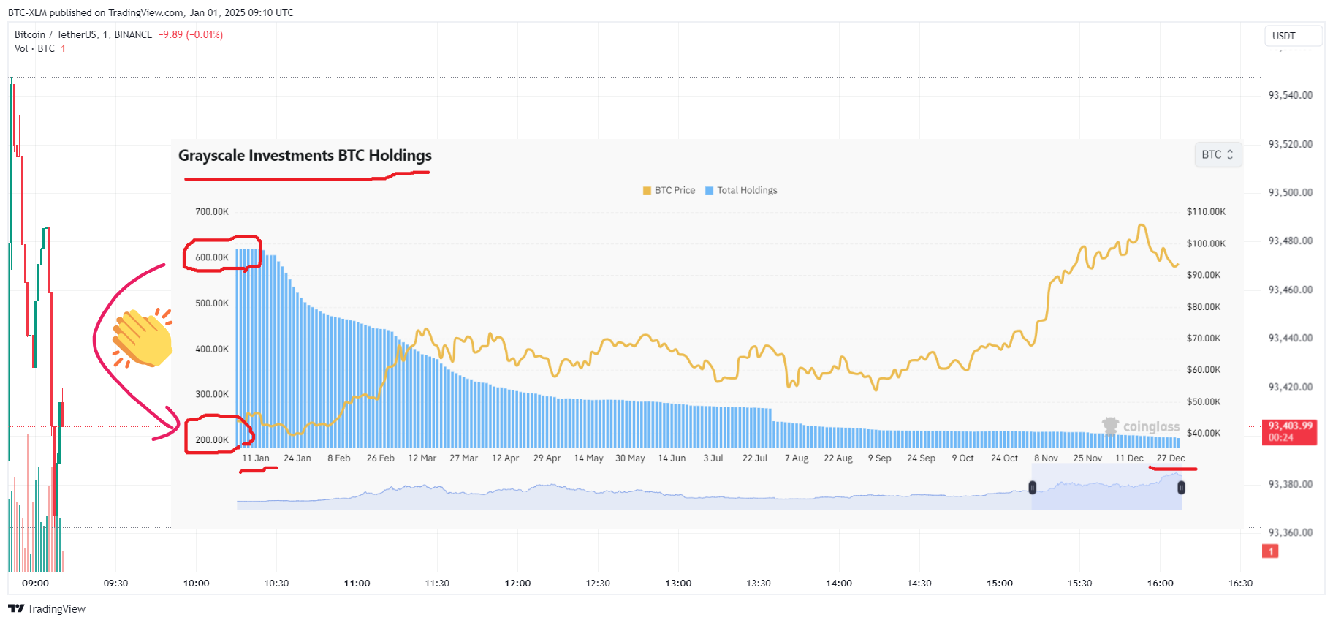Click the 14:00 time axis label

pos(839,584)
